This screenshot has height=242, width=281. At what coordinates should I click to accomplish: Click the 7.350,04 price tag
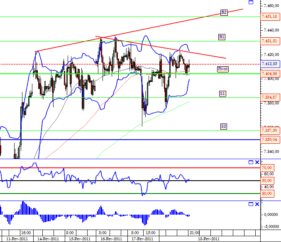pos(270,140)
